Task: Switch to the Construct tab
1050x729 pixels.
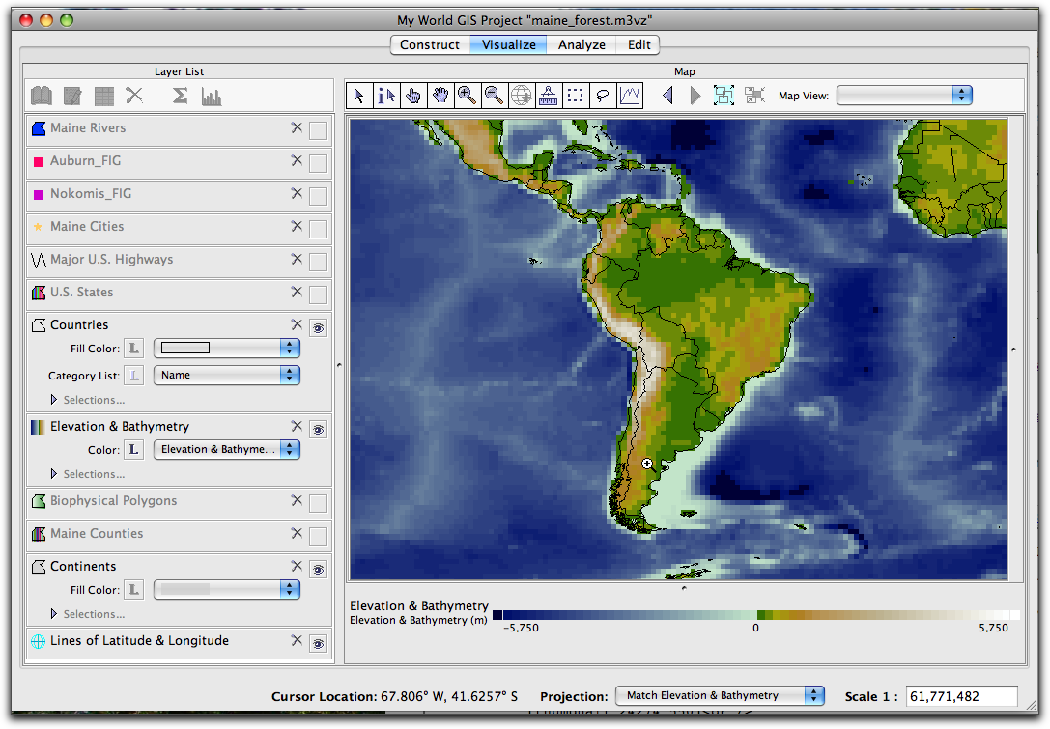Action: 430,44
